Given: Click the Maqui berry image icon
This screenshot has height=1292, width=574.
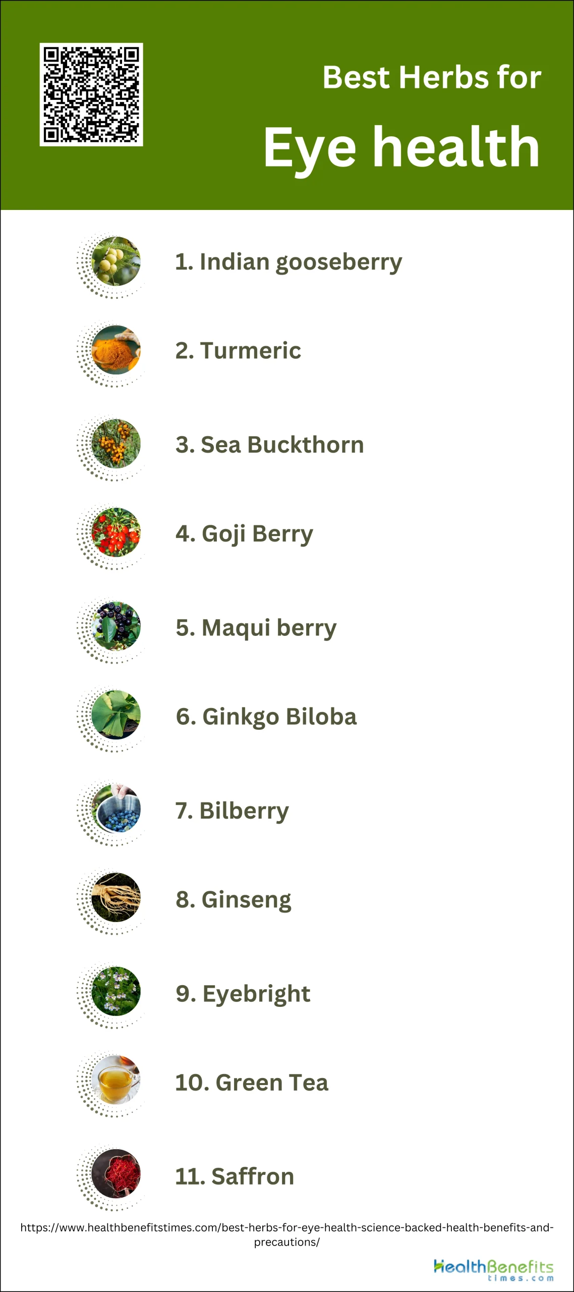Looking at the screenshot, I should (x=116, y=626).
